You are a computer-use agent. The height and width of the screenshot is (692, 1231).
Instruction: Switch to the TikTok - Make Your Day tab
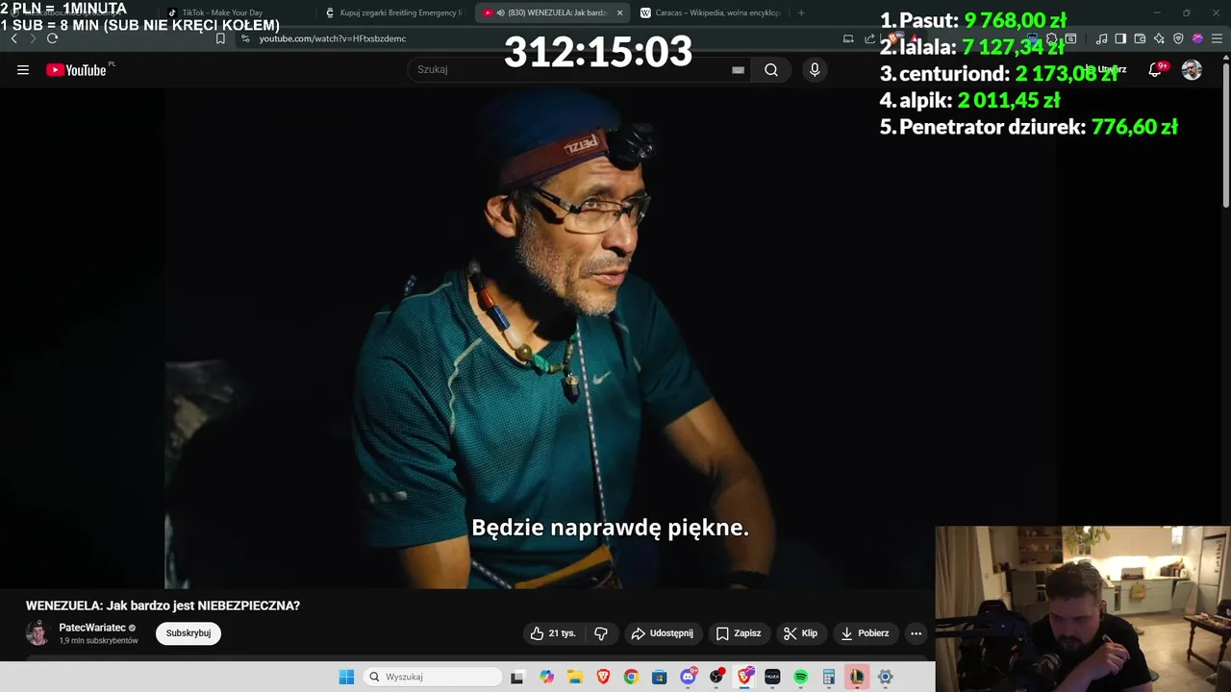[222, 12]
